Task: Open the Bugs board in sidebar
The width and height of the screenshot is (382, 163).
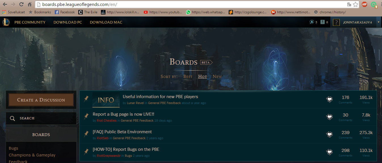Action: pos(13,148)
